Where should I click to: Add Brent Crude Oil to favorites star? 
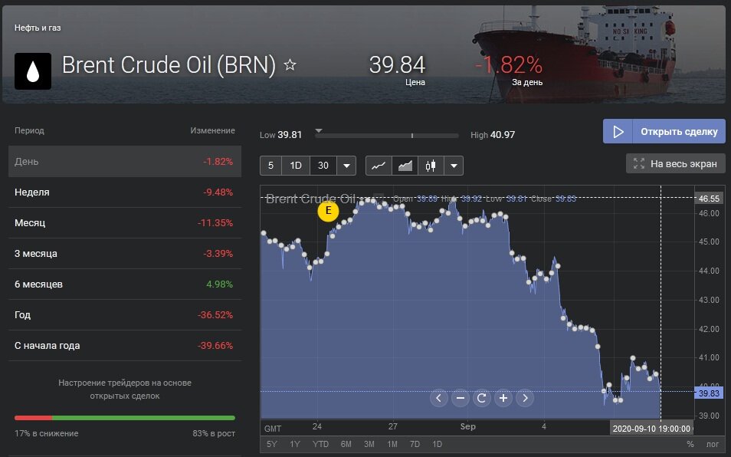pyautogui.click(x=290, y=65)
